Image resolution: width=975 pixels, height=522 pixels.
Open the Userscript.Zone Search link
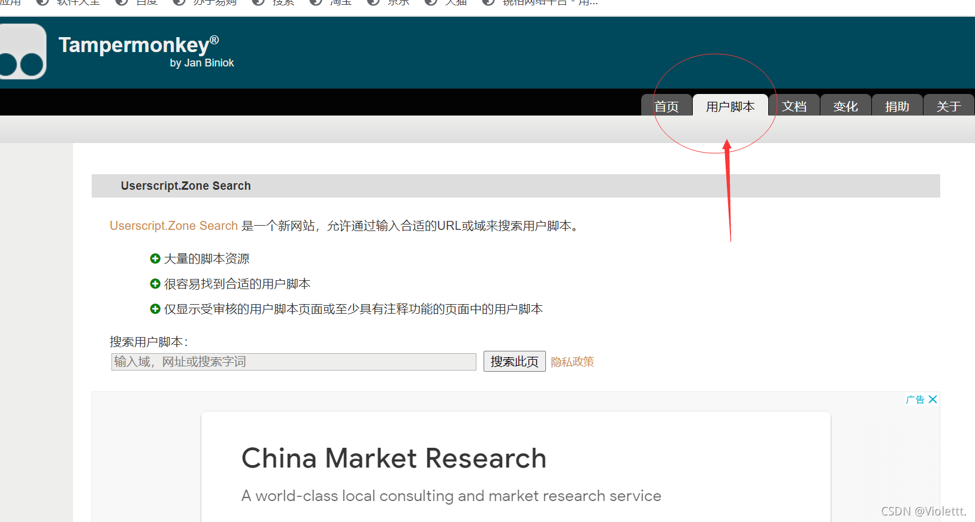click(174, 226)
